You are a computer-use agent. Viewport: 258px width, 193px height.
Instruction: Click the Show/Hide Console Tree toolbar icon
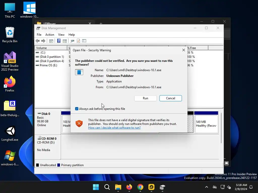coord(51,41)
